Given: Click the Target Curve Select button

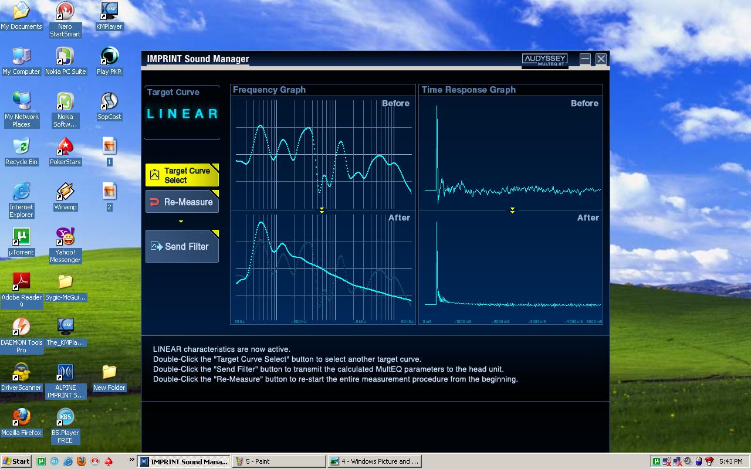Looking at the screenshot, I should pyautogui.click(x=182, y=175).
